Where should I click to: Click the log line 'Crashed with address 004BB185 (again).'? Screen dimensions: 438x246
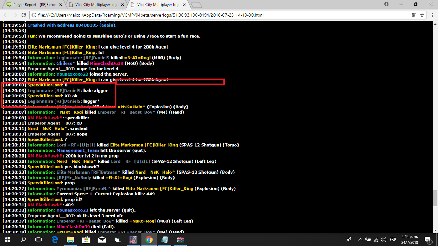(72, 25)
